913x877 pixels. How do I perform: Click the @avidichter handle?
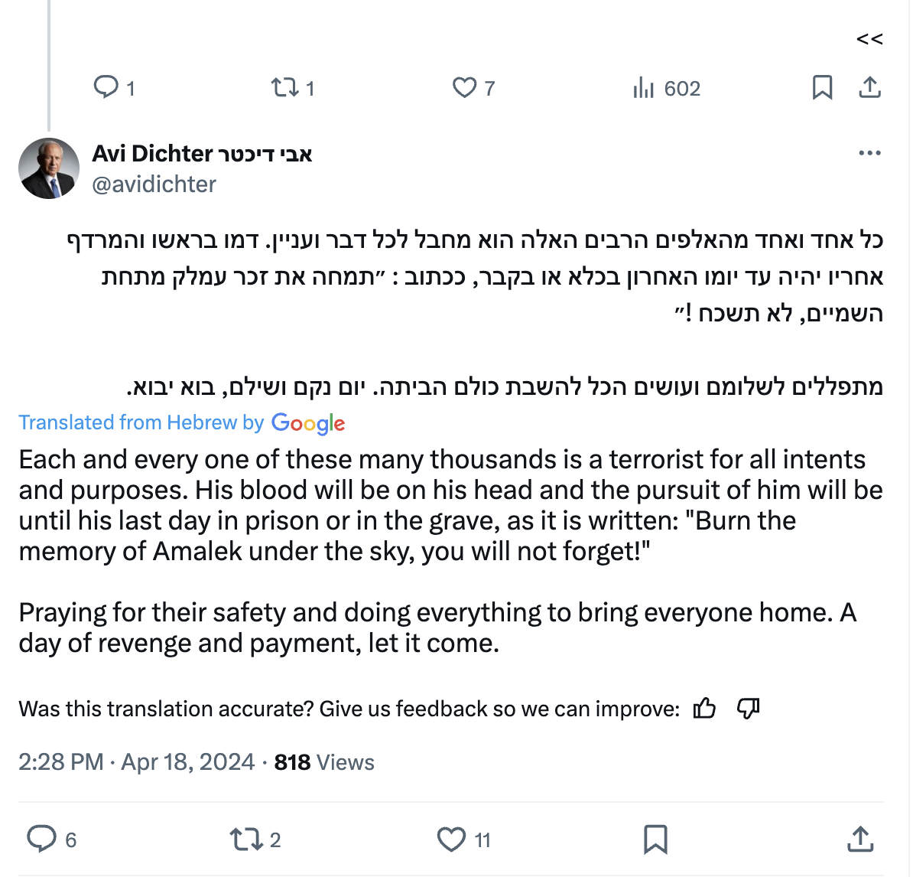(154, 184)
